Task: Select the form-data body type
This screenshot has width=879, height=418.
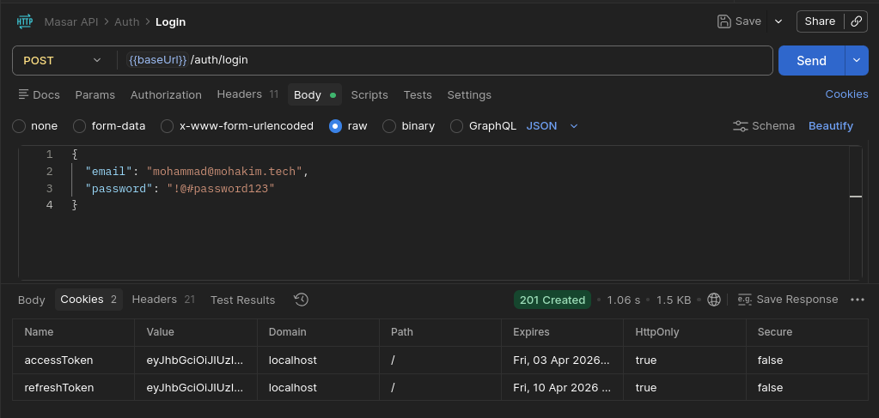Action: coord(80,126)
